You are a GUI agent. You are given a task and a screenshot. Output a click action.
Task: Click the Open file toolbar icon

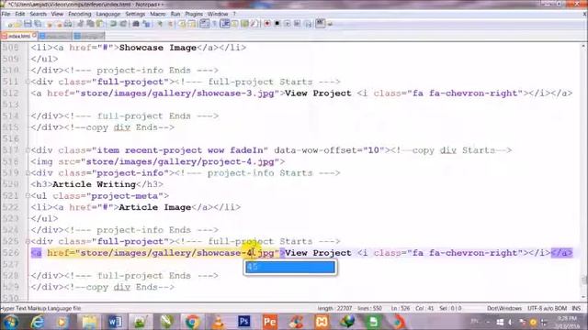point(18,24)
